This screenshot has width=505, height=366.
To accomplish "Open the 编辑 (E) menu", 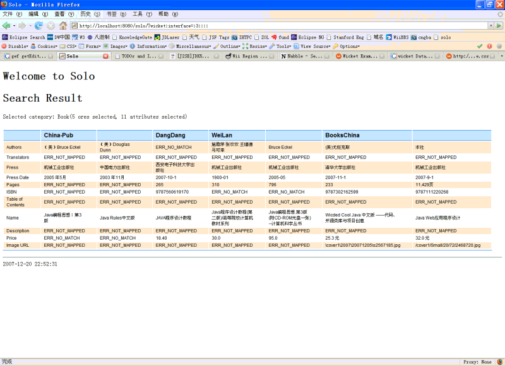I will (38, 14).
